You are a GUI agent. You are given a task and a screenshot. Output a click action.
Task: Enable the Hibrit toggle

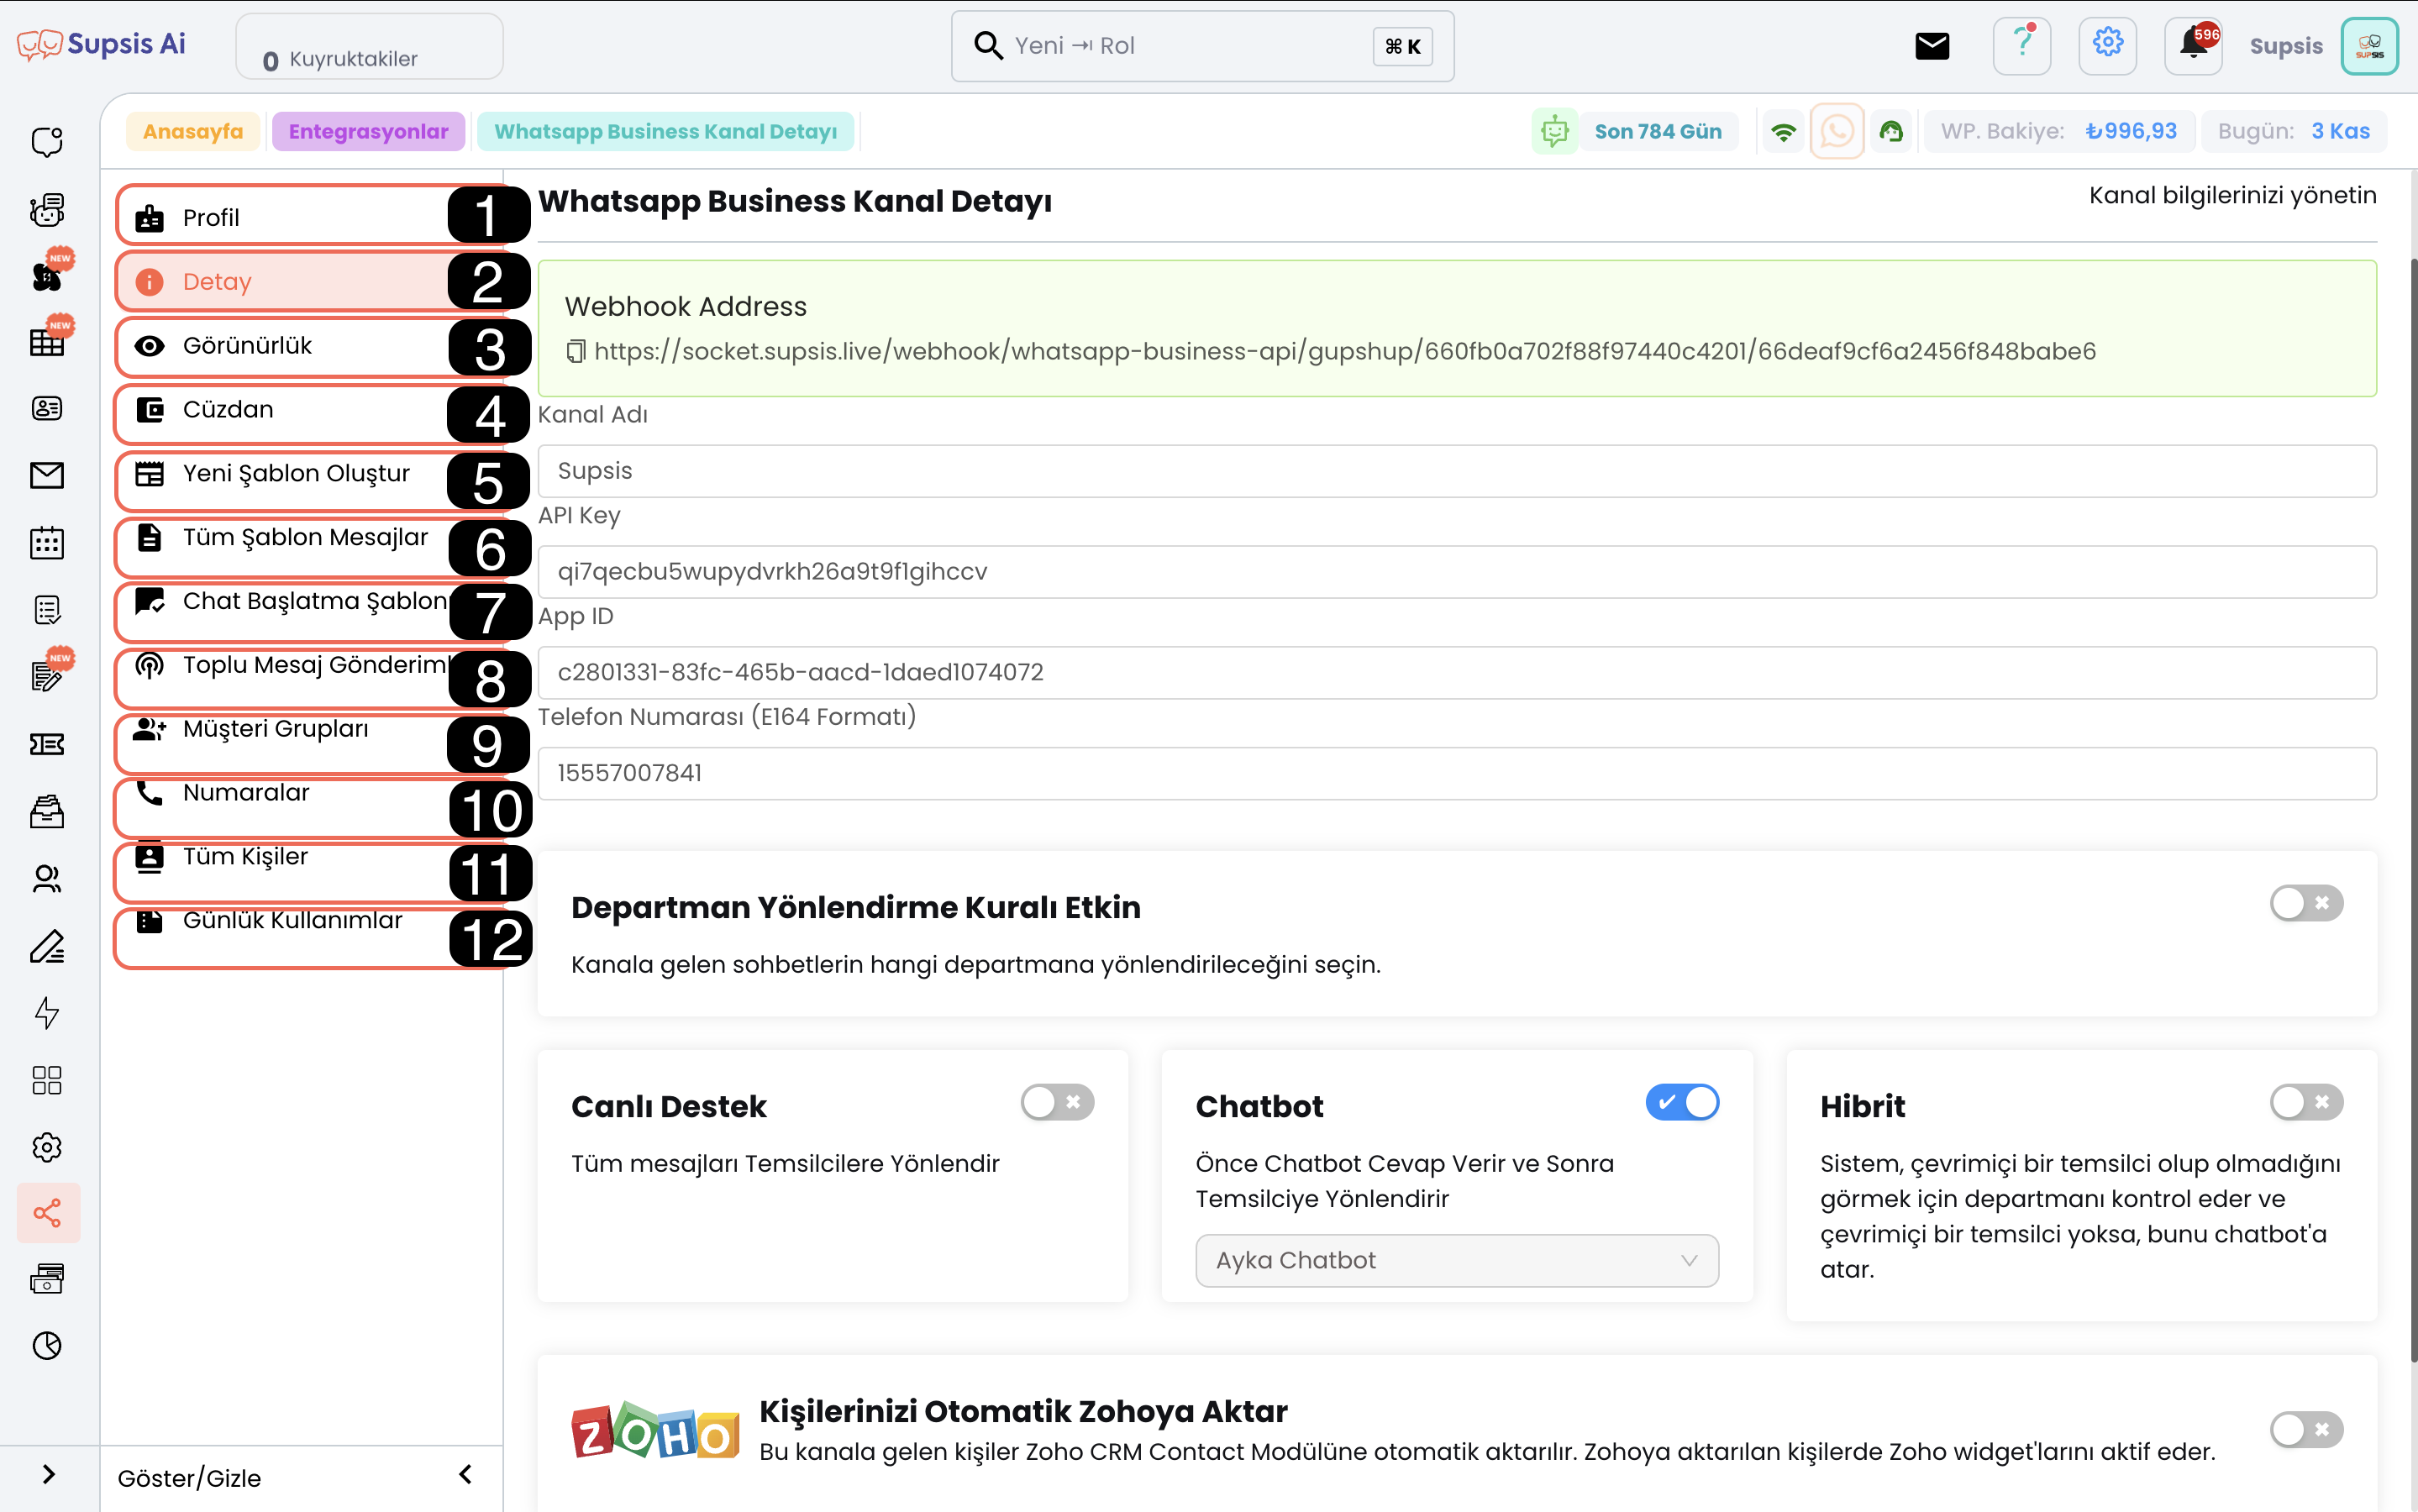[2306, 1102]
